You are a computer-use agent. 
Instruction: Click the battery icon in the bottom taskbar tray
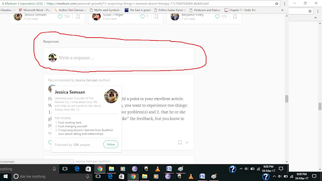click(x=285, y=176)
